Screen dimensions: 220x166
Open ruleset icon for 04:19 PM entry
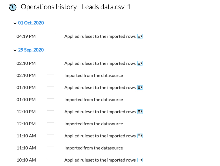tap(140, 37)
